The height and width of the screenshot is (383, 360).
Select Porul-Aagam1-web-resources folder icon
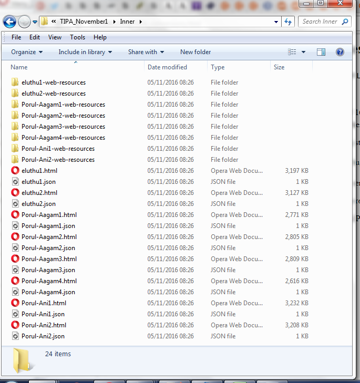coord(15,105)
